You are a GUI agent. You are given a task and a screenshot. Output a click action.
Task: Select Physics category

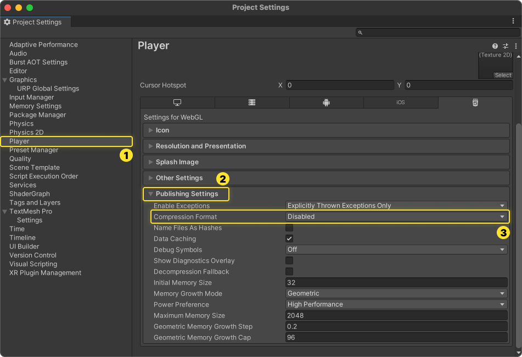pyautogui.click(x=21, y=124)
